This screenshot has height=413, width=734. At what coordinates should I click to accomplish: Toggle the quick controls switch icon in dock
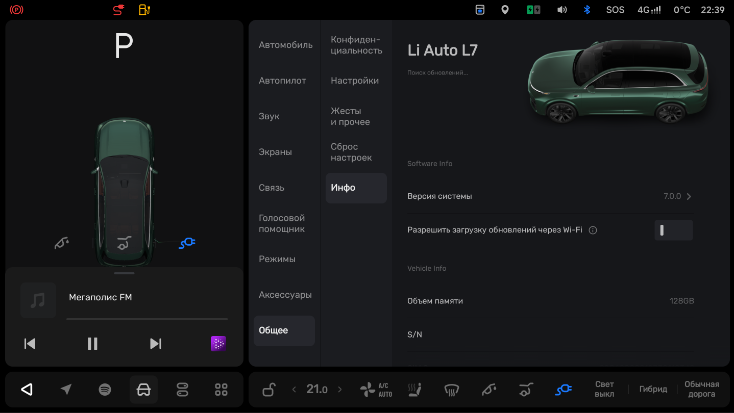click(x=182, y=390)
